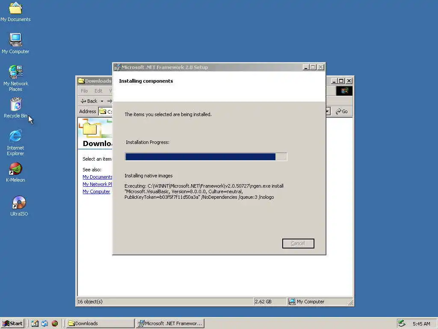Switch to Microsoft .NET Framework taskbar button
The height and width of the screenshot is (329, 438).
tap(171, 323)
